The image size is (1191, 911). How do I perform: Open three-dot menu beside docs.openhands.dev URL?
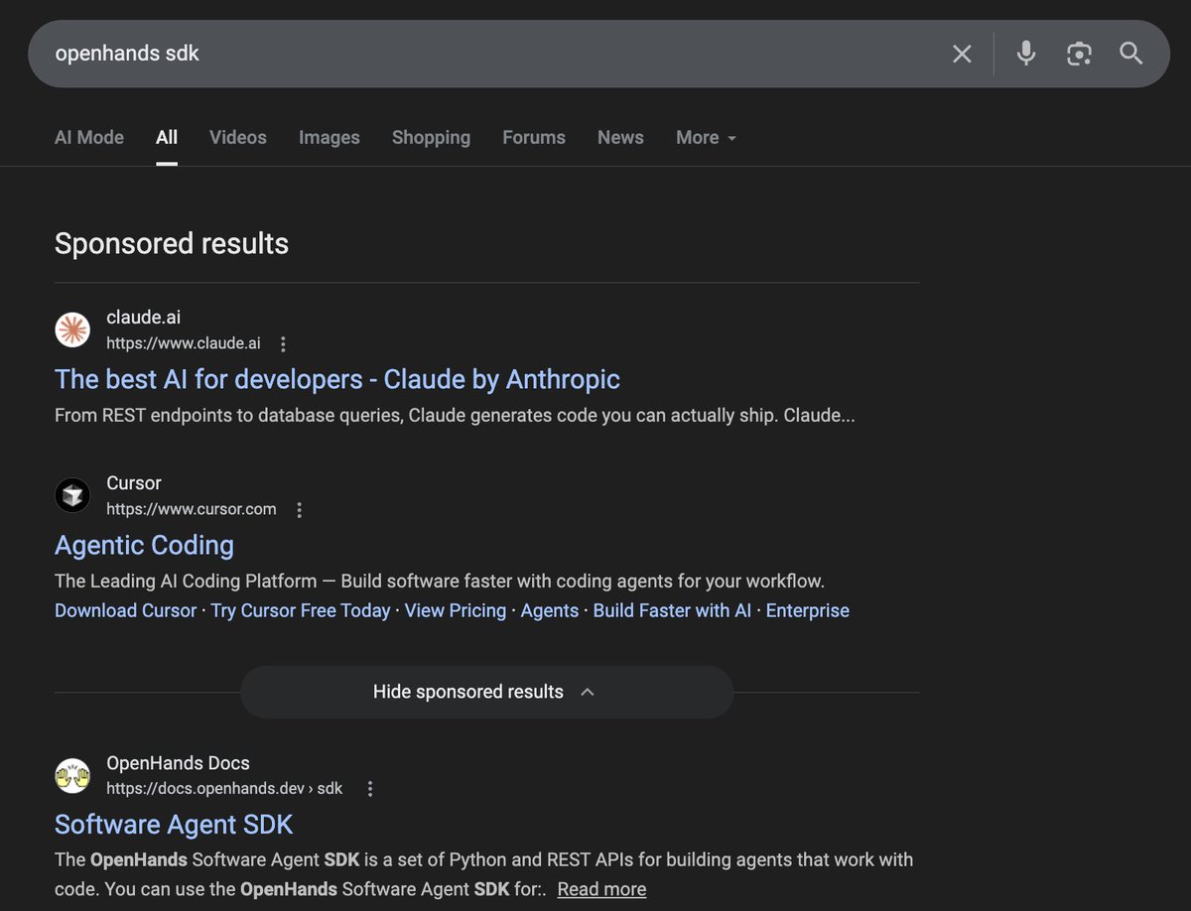[x=370, y=789]
